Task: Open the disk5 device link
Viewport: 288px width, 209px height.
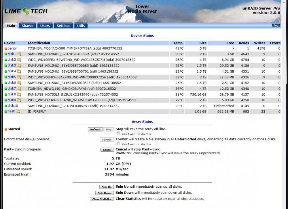Action: point(12,77)
